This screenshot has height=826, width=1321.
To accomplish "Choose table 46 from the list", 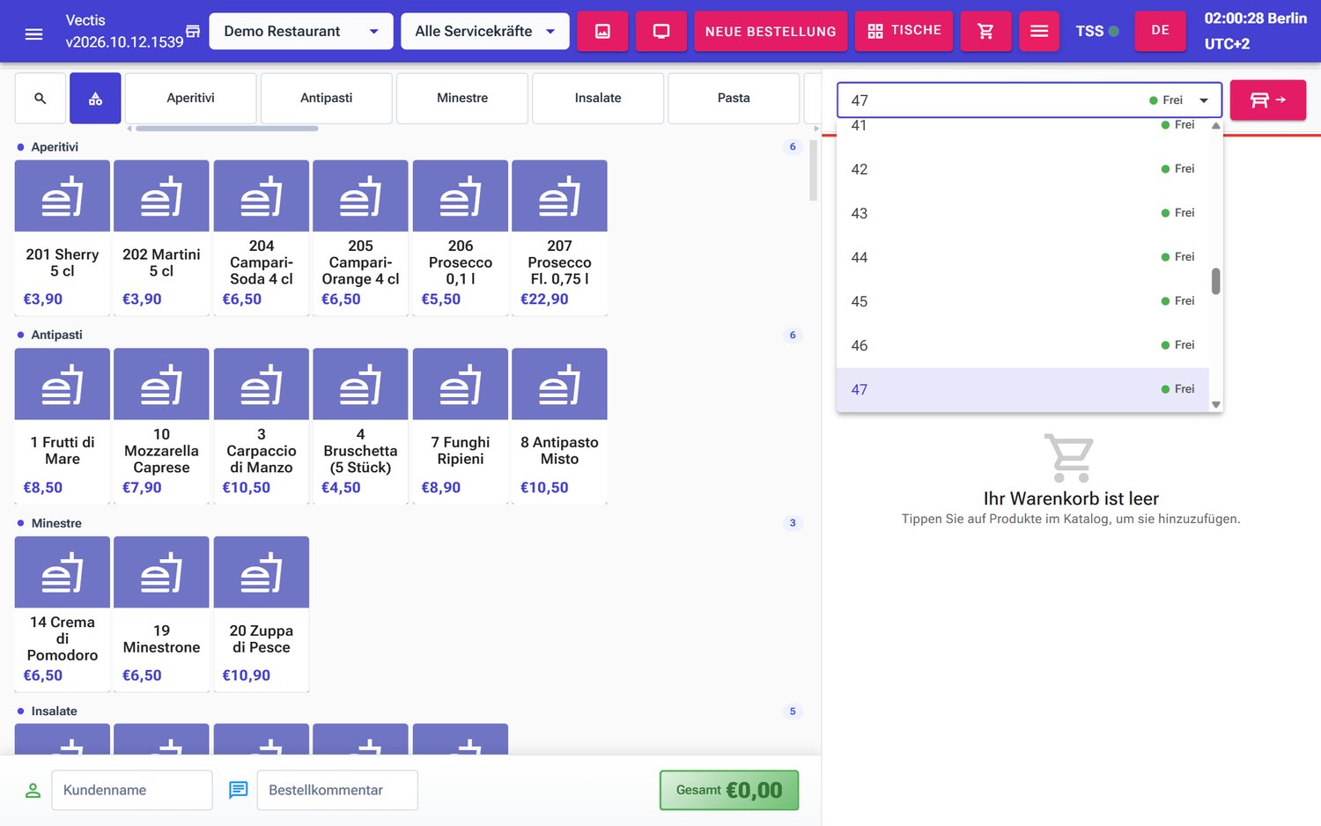I will [1022, 345].
